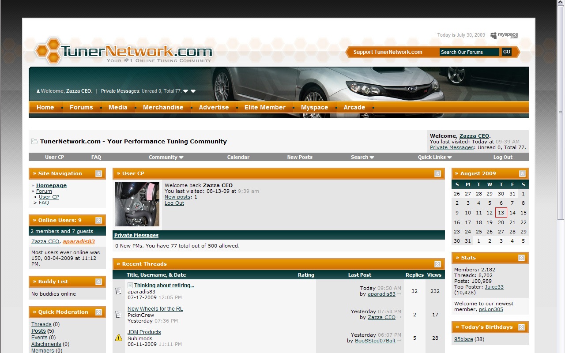The image size is (565, 353).
Task: Click Threads in Quick Moderation
Action: coord(41,324)
